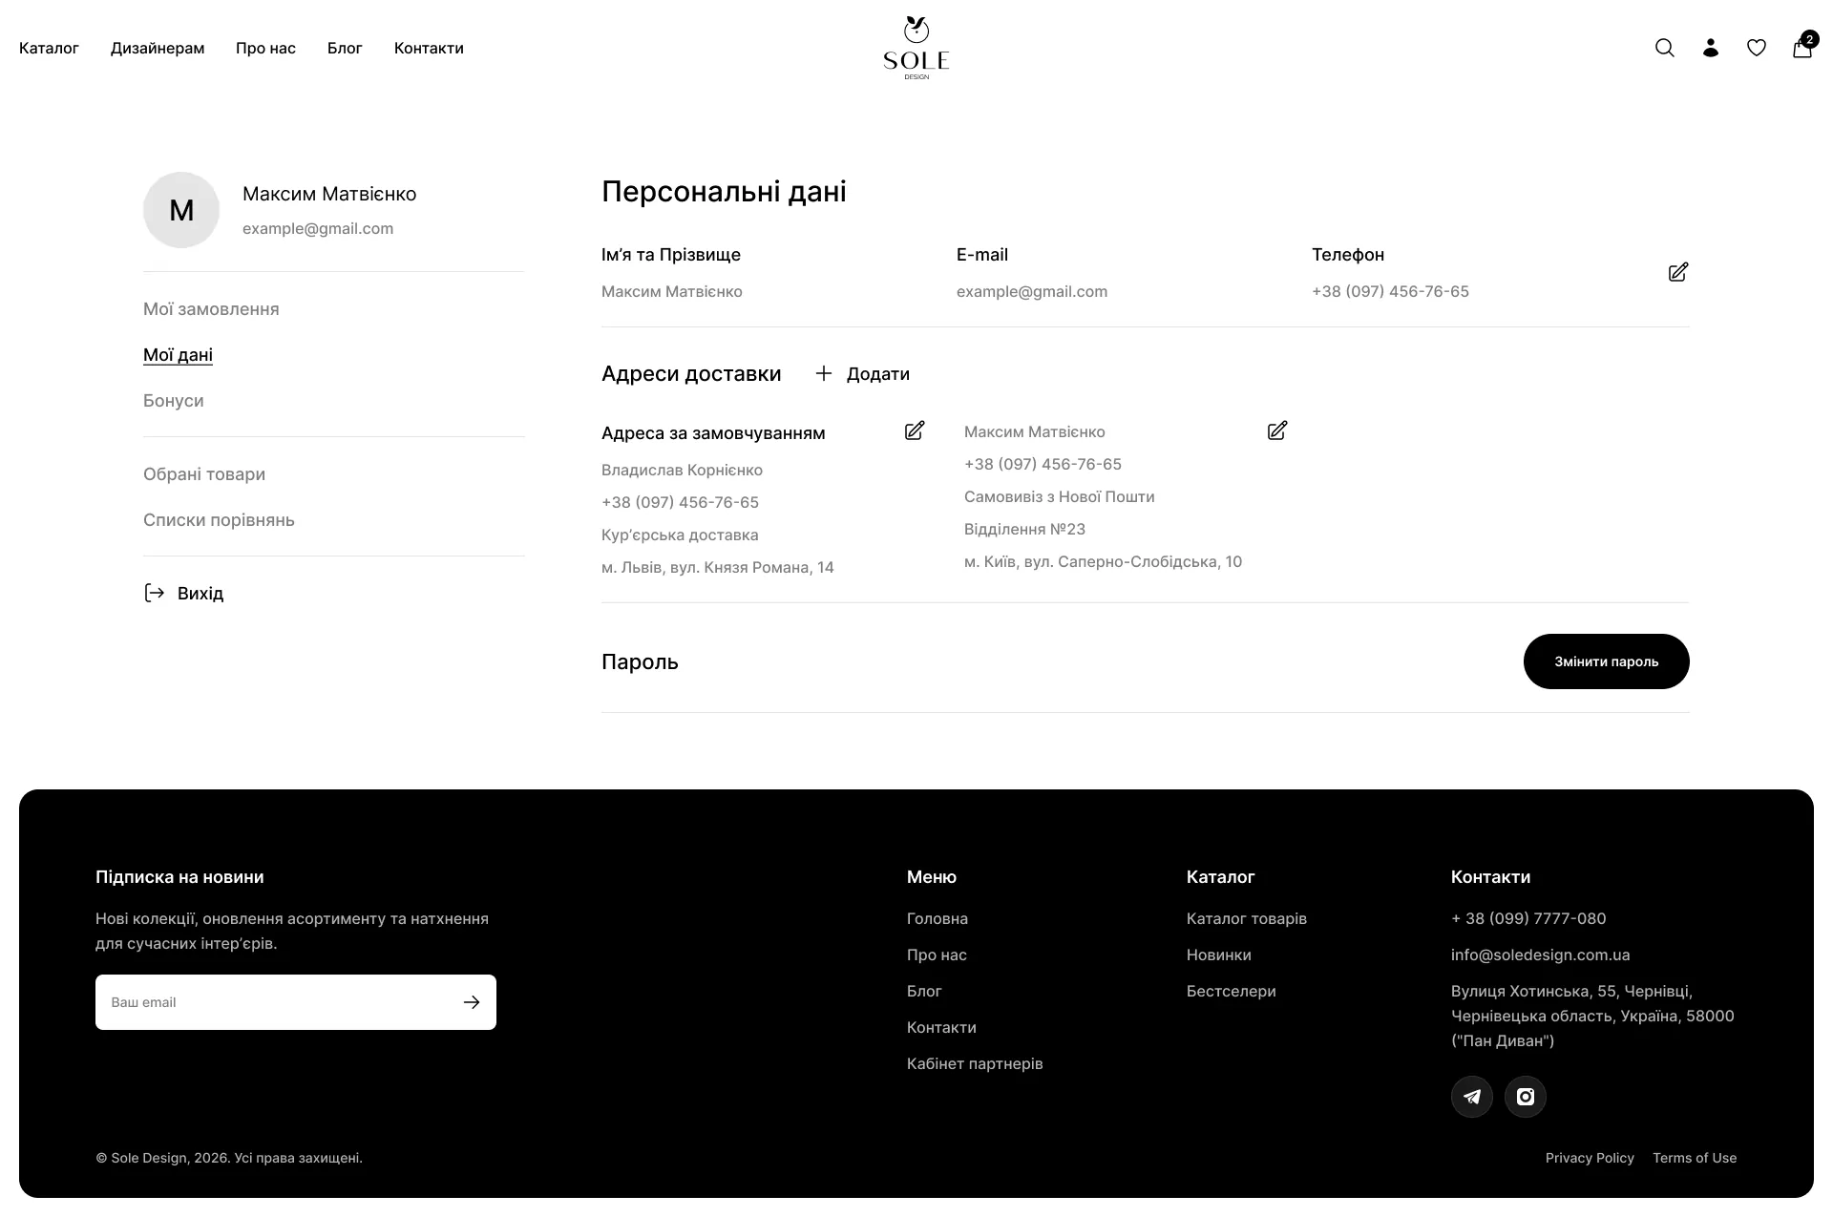This screenshot has width=1833, height=1217.
Task: Click address м. Київ, вул. Саперно-Слобідська, 10
Action: point(1103,561)
